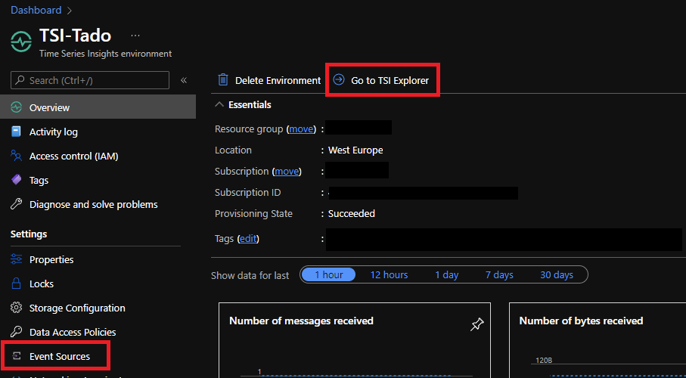686x378 pixels.
Task: Open Event Sources in sidebar
Action: click(x=60, y=357)
